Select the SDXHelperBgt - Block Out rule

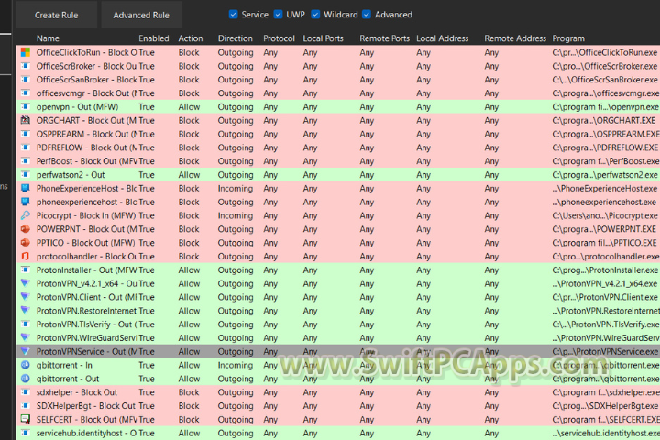point(86,405)
